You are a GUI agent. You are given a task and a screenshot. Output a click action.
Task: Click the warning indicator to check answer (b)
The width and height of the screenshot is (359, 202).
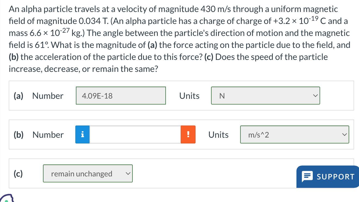[188, 134]
